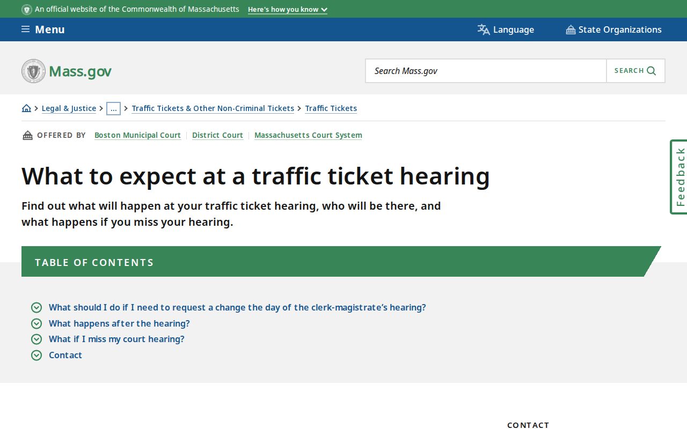Viewport: 687px width, 429px height.
Task: Open the Menu navigation
Action: click(x=43, y=29)
